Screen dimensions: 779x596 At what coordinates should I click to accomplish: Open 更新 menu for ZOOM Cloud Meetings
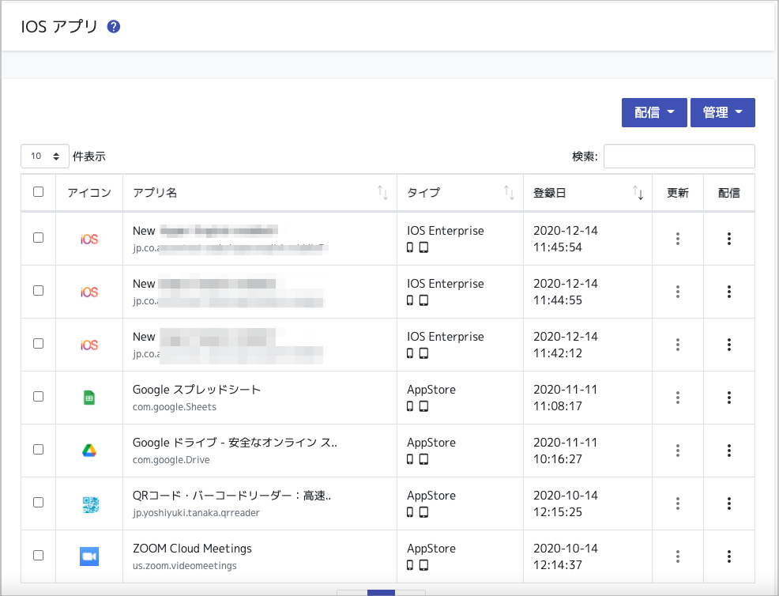click(678, 556)
